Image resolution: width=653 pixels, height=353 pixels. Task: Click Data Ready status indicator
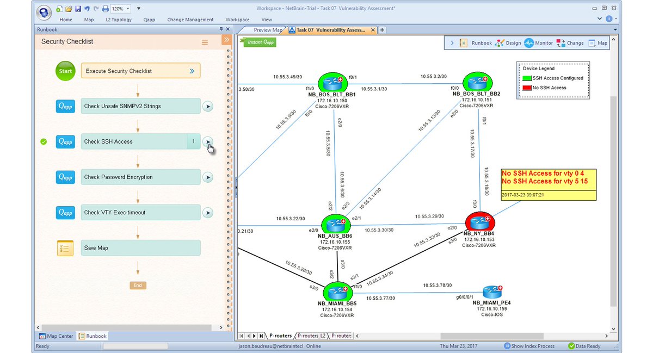584,346
